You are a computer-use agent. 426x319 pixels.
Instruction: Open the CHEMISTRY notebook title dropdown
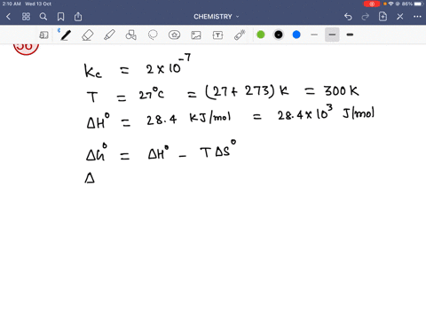[x=216, y=17]
